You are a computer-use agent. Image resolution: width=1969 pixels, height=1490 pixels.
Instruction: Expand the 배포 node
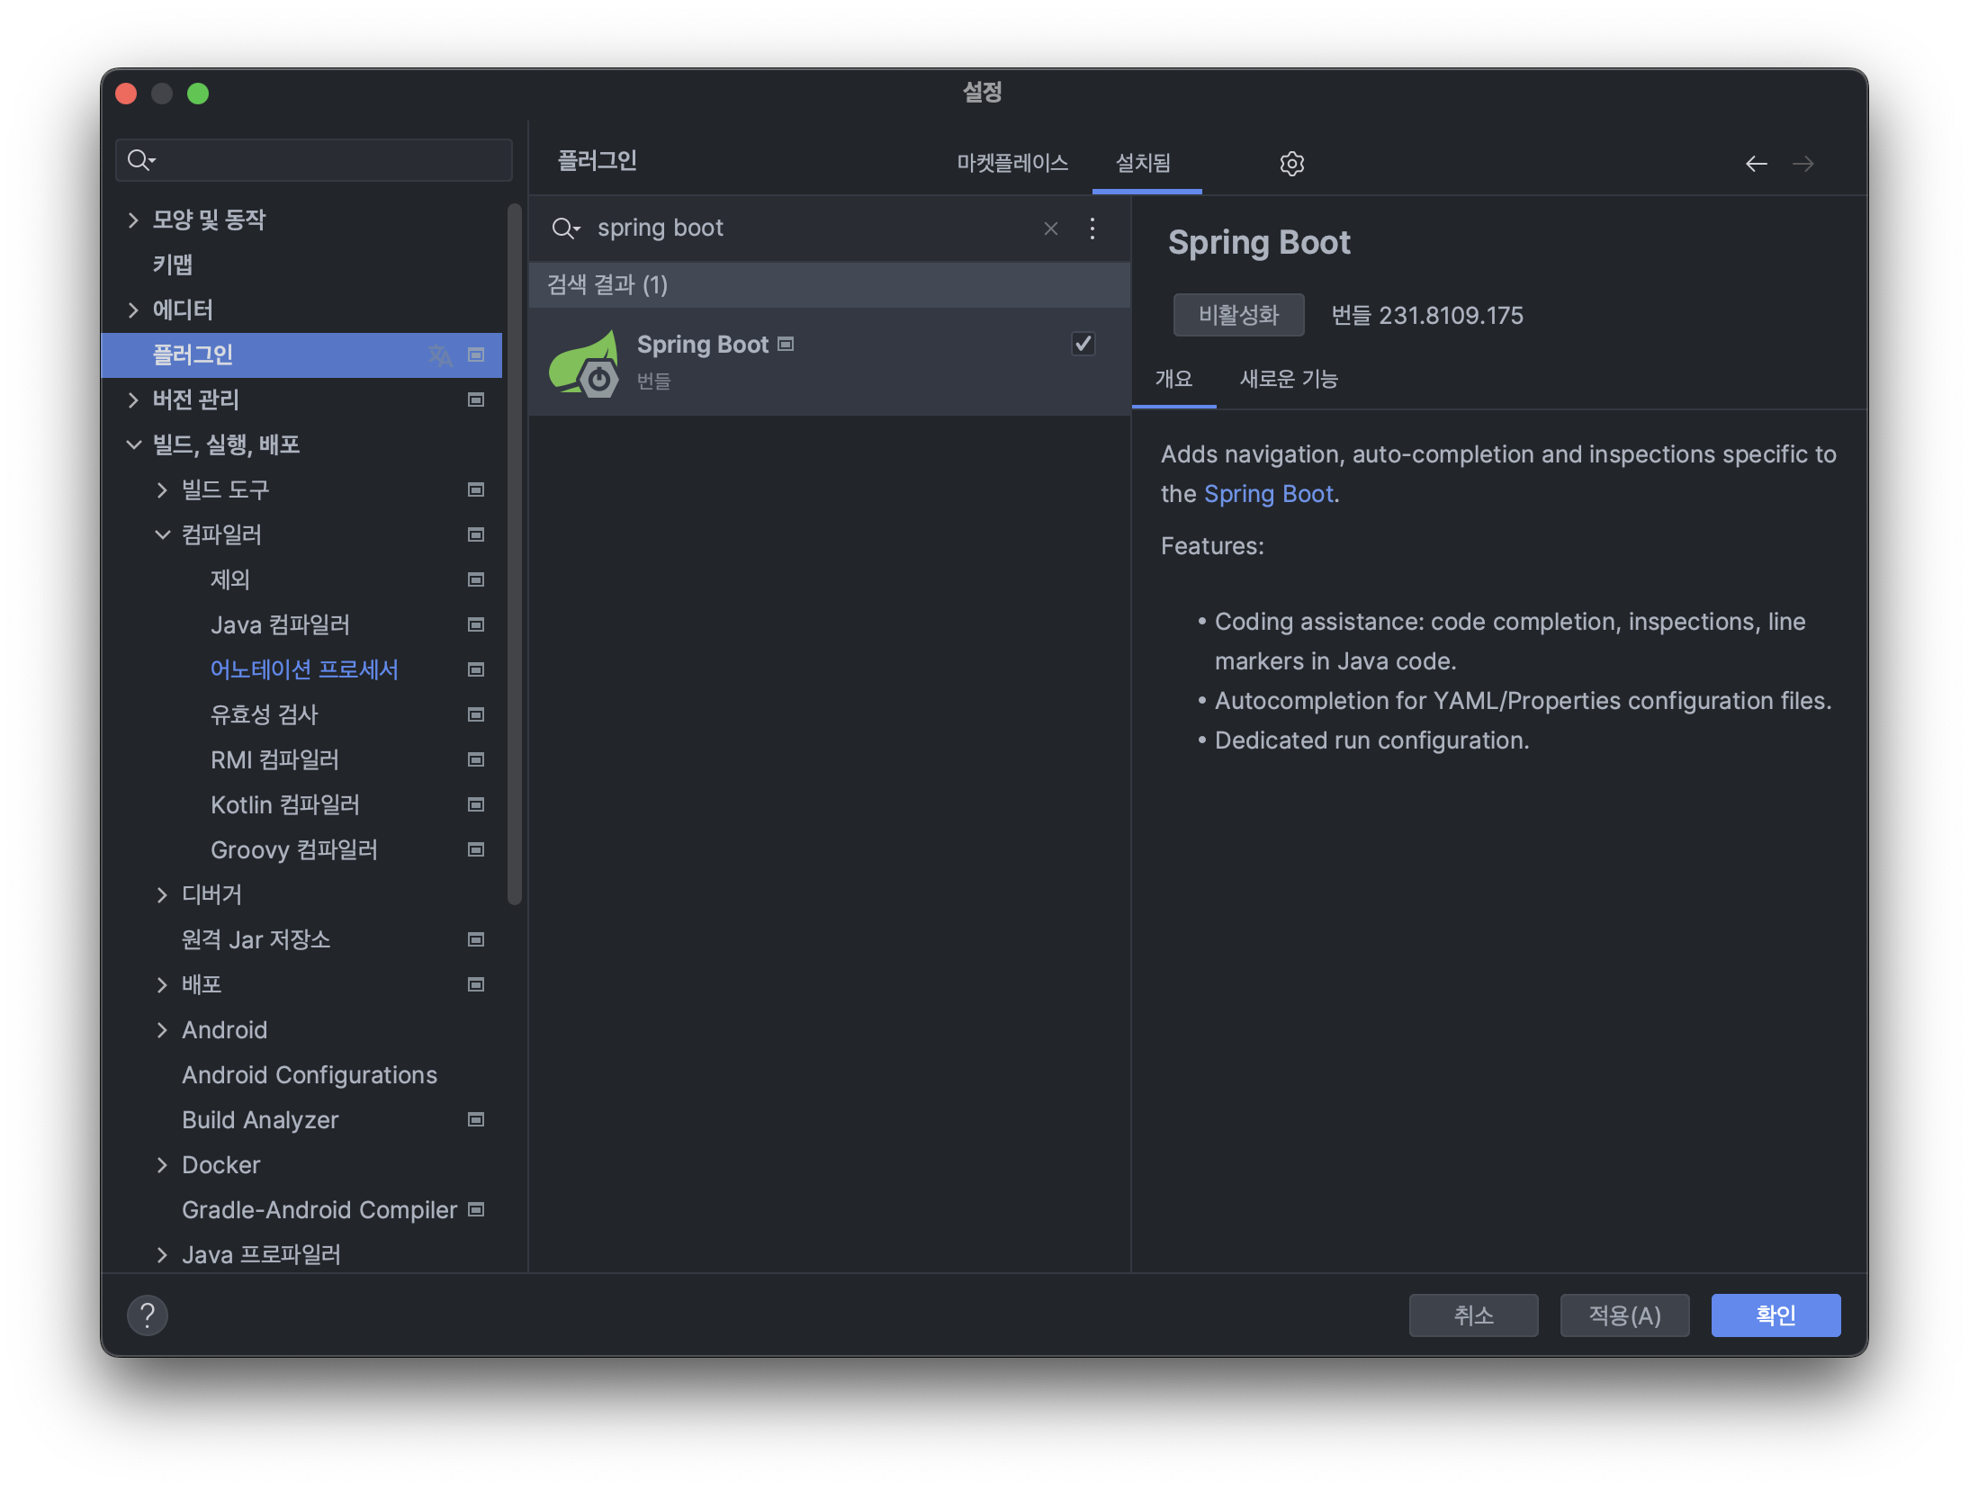pos(162,984)
